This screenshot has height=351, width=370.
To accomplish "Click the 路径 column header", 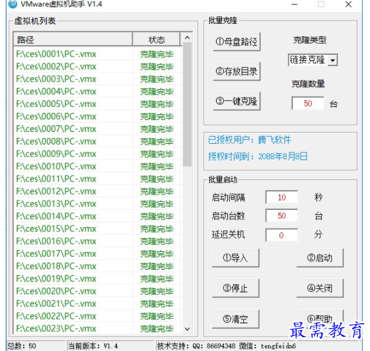I will tap(73, 40).
